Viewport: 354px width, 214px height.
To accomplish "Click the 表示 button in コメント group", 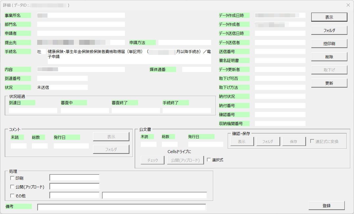I will (111, 137).
